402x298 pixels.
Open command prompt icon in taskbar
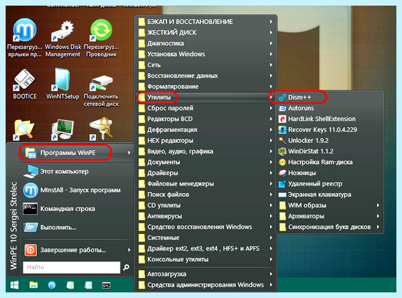(106, 285)
